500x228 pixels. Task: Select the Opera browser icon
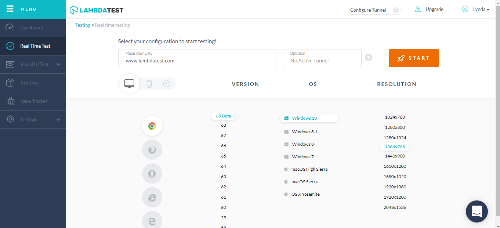click(152, 174)
